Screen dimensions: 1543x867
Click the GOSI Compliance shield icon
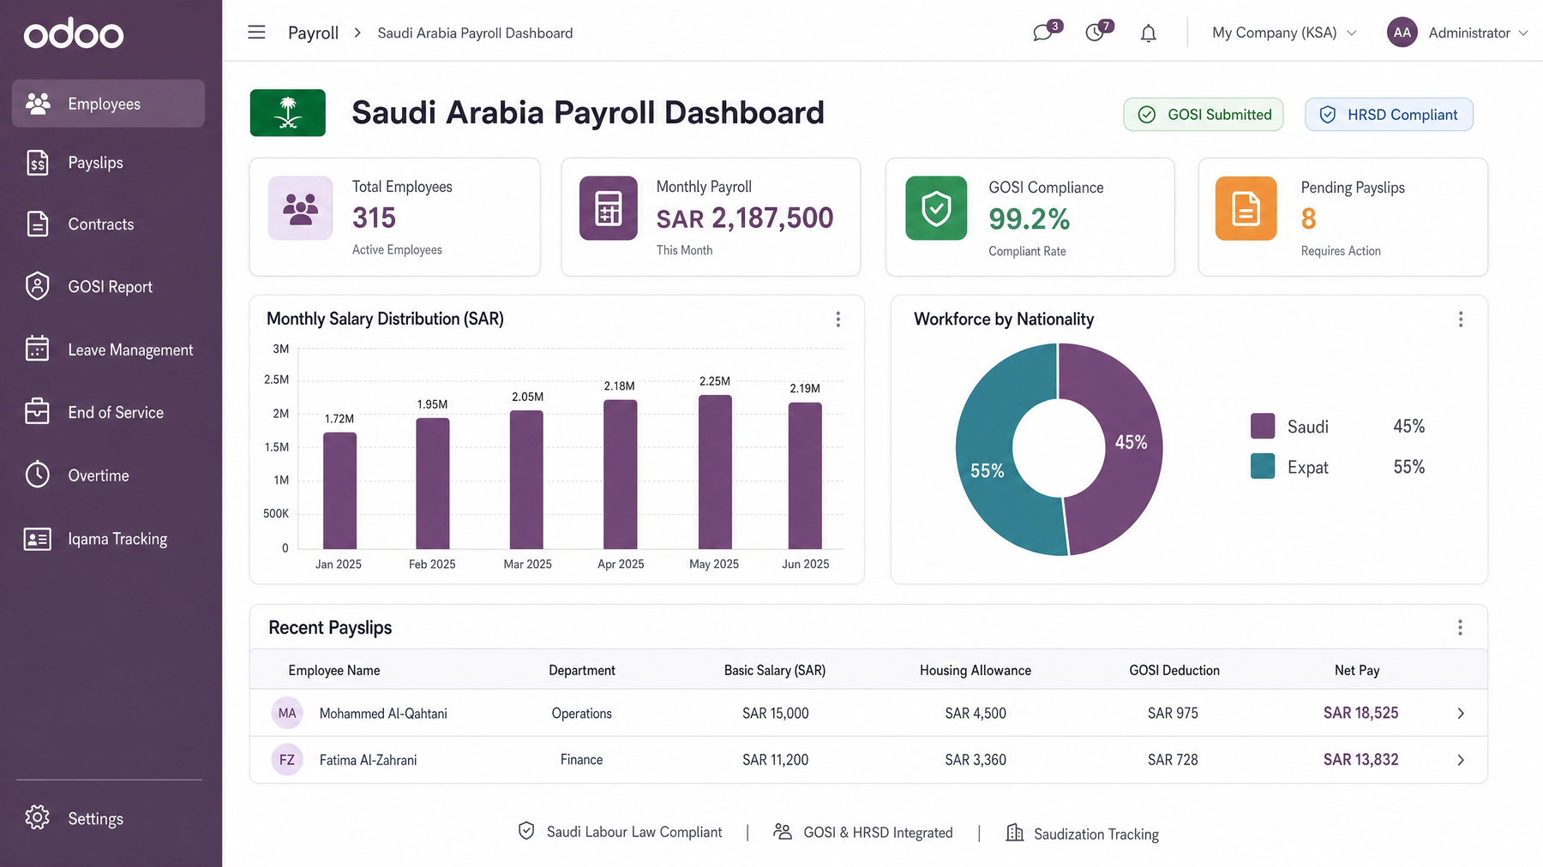point(936,208)
